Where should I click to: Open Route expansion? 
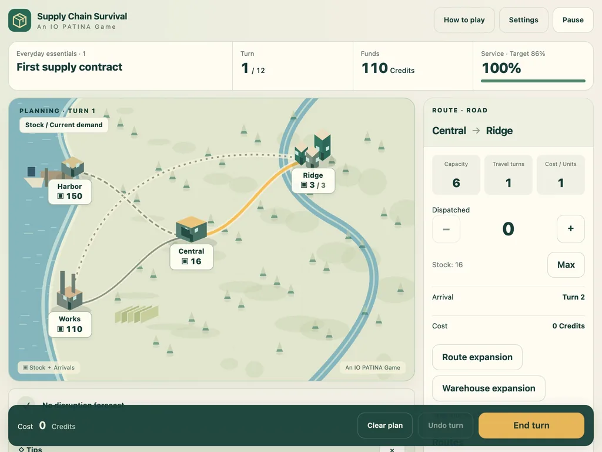pos(477,357)
